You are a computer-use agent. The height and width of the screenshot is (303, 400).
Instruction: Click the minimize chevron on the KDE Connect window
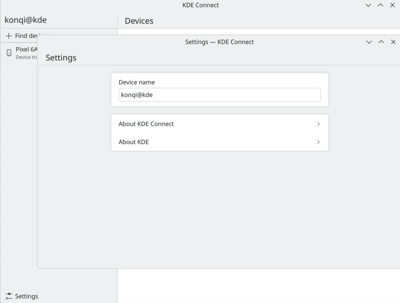[368, 5]
